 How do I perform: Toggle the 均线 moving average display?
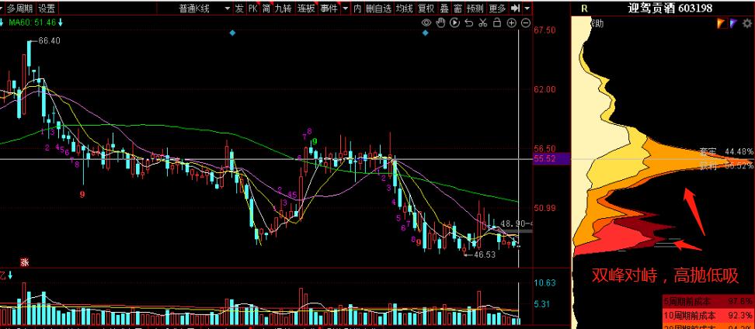[403, 9]
